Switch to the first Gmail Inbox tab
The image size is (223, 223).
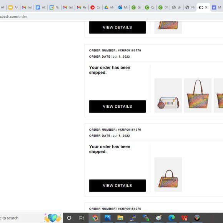click(27, 7)
